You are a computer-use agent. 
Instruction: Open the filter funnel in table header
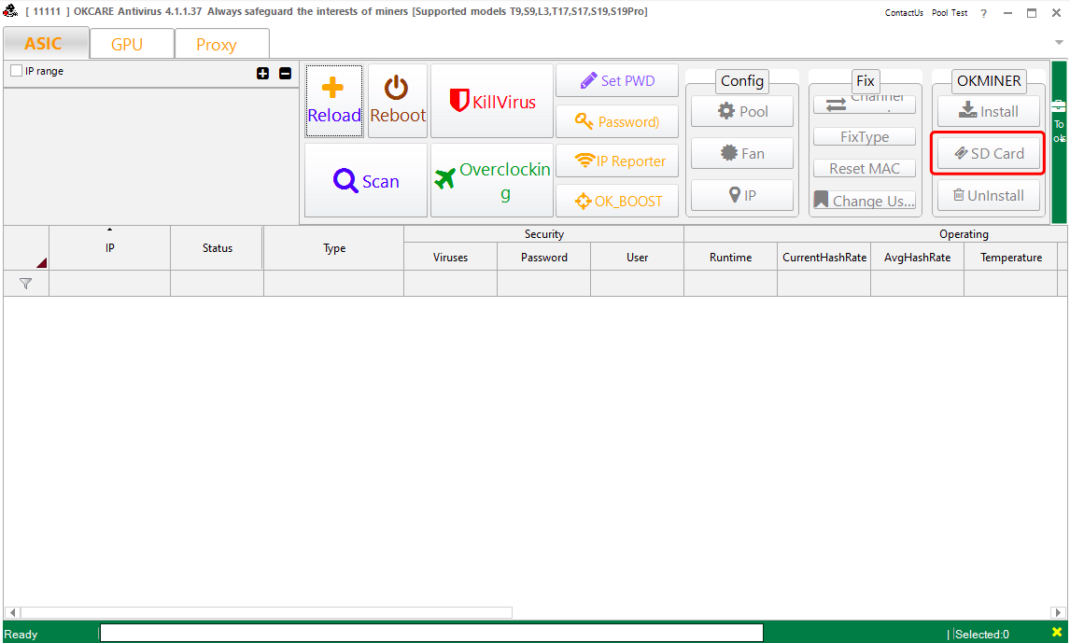point(25,283)
